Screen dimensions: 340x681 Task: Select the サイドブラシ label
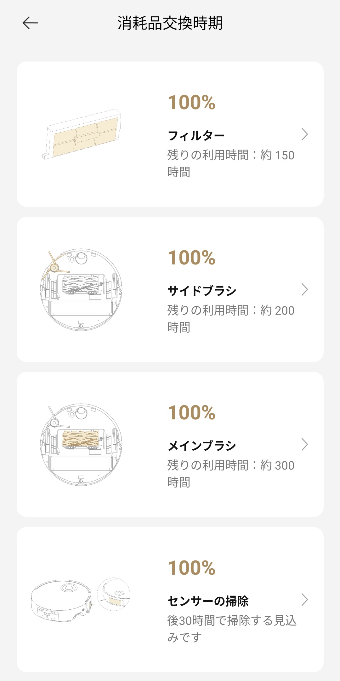[202, 291]
